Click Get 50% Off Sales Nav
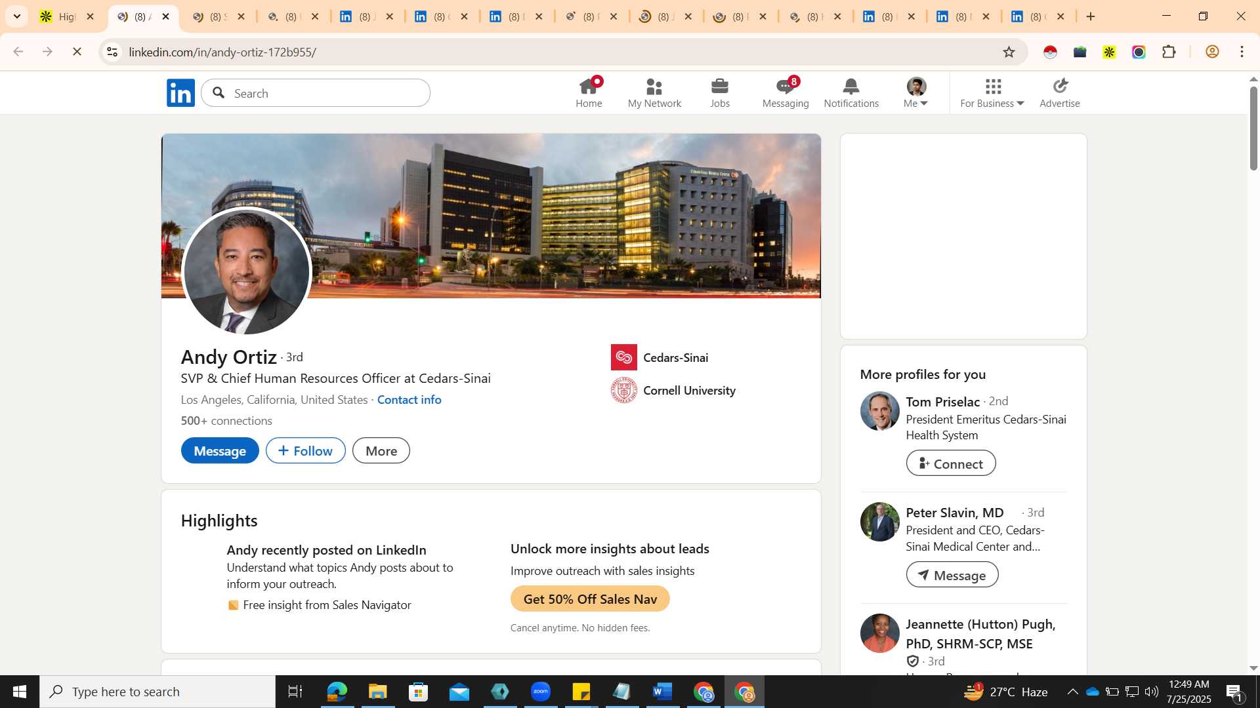 click(x=590, y=599)
